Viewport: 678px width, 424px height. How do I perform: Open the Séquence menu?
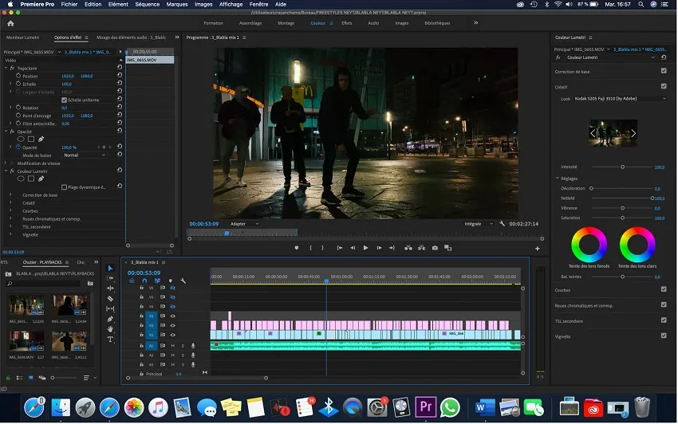147,4
